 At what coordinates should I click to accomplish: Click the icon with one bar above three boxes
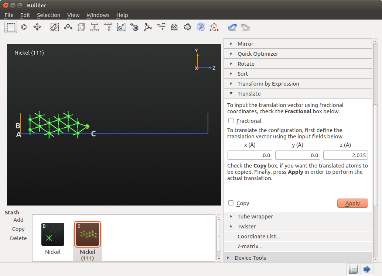point(95,27)
